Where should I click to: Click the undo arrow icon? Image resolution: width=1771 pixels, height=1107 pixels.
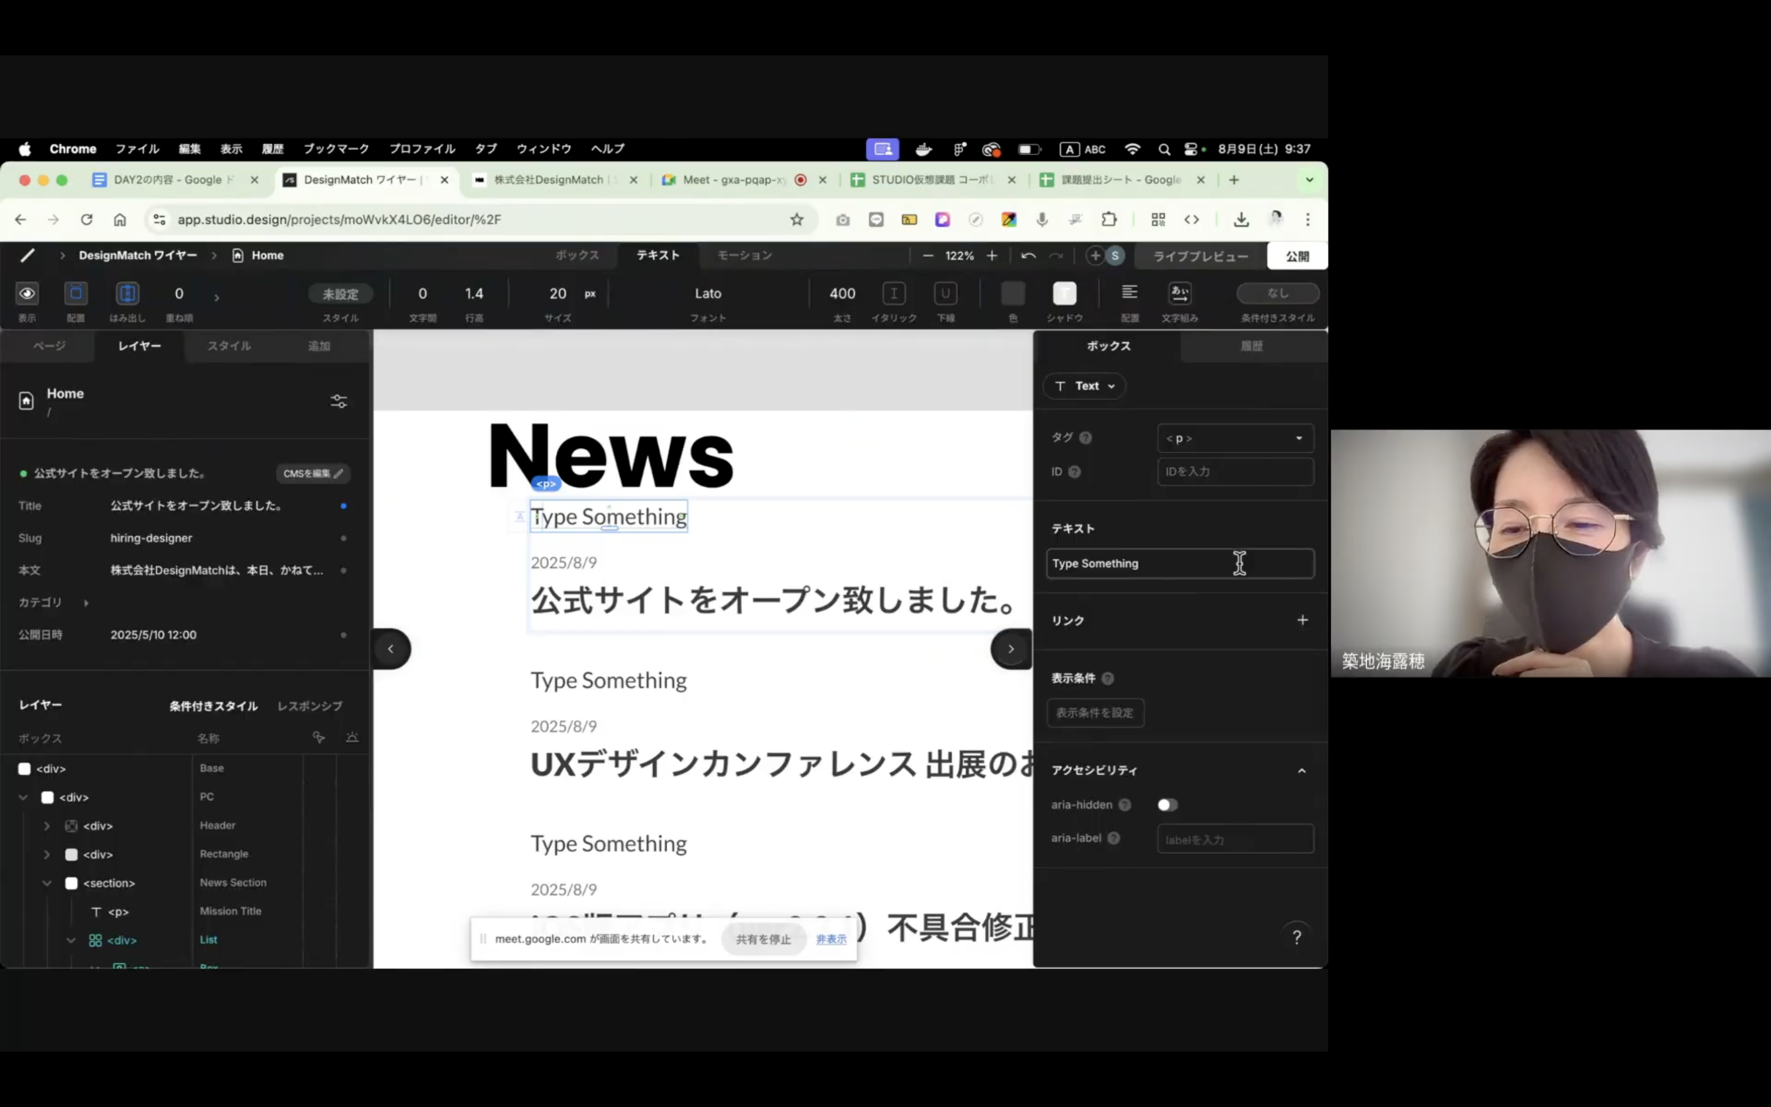[1028, 255]
